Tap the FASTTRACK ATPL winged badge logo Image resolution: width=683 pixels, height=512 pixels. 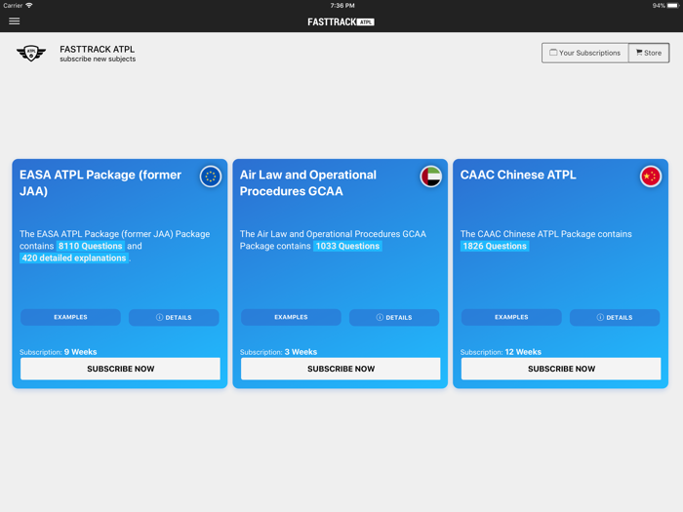[x=31, y=53]
